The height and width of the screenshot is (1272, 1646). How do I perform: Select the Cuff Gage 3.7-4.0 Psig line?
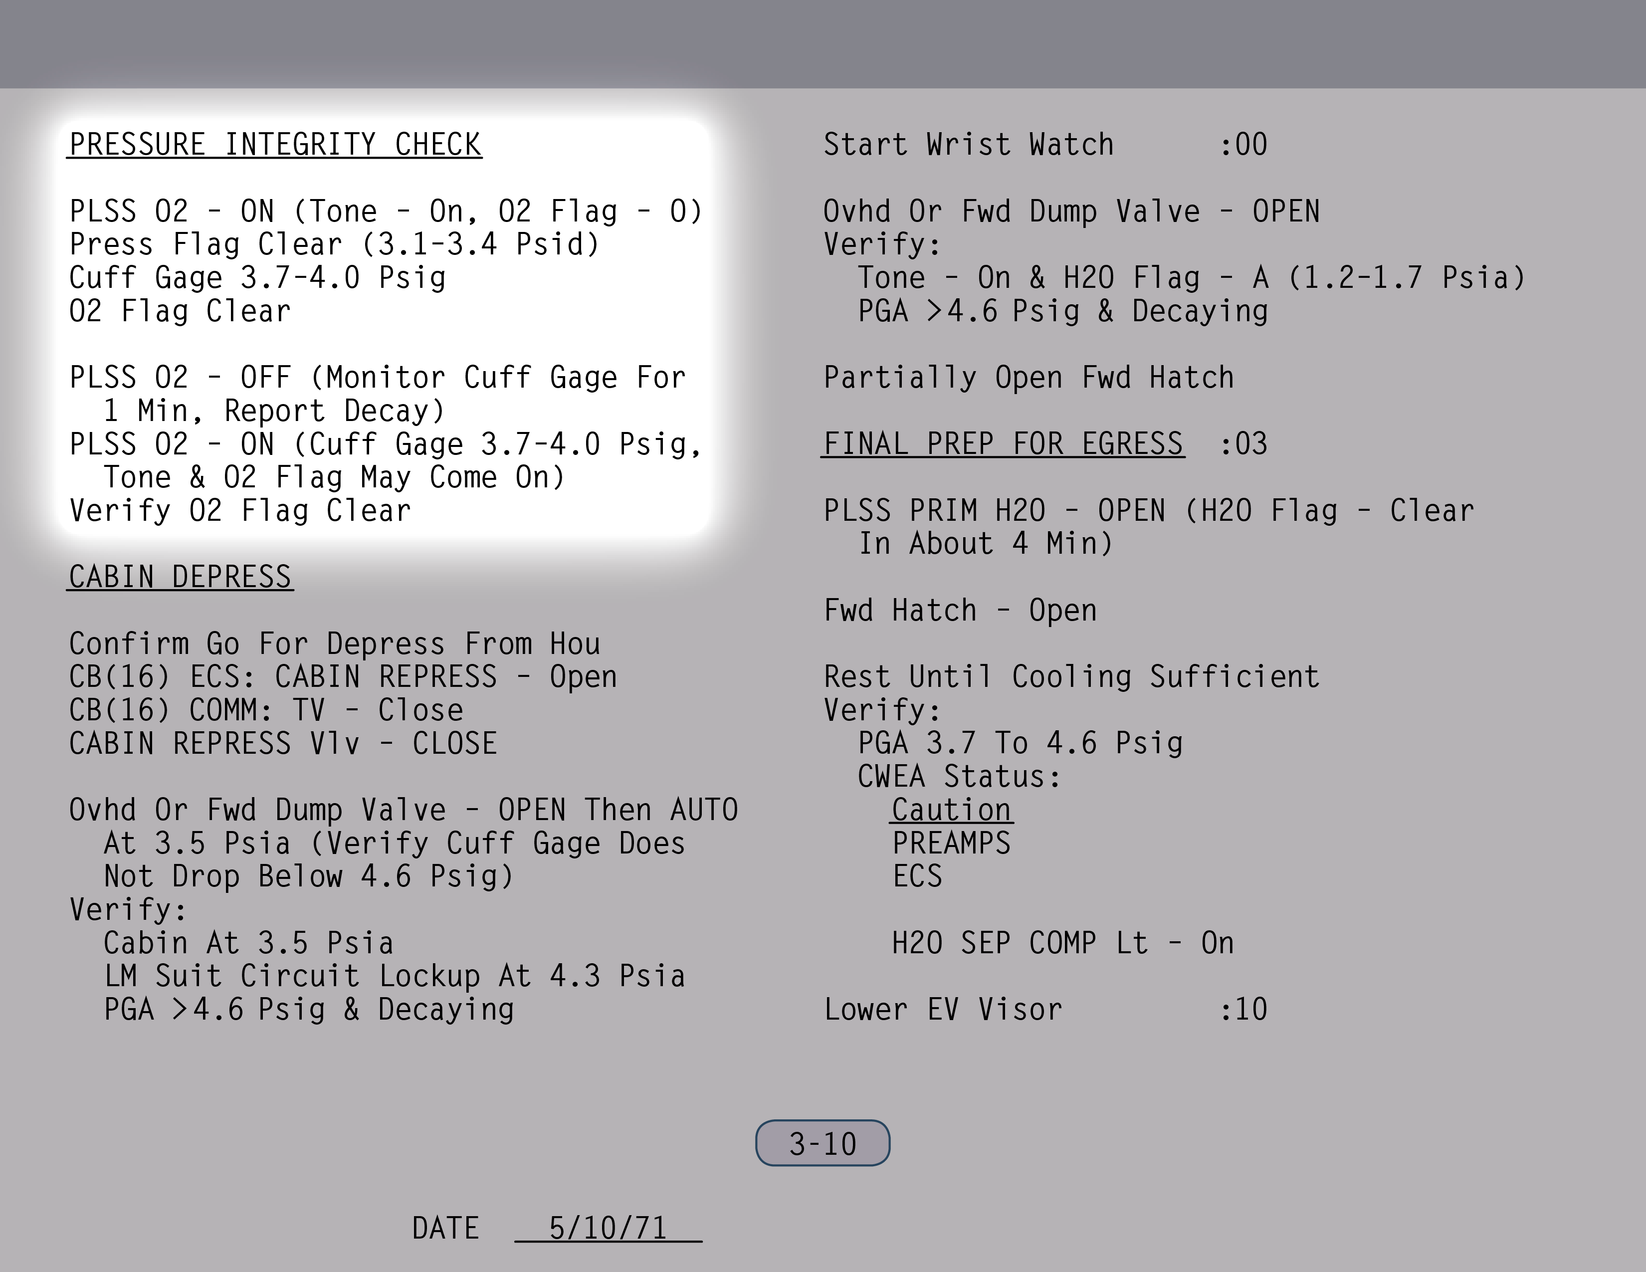click(258, 278)
